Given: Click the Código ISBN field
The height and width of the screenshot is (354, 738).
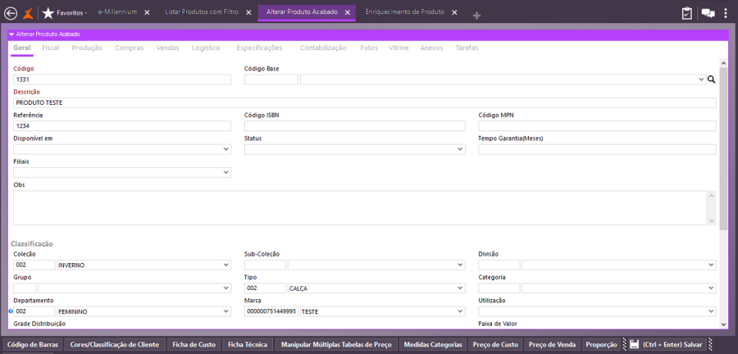Looking at the screenshot, I should (355, 126).
